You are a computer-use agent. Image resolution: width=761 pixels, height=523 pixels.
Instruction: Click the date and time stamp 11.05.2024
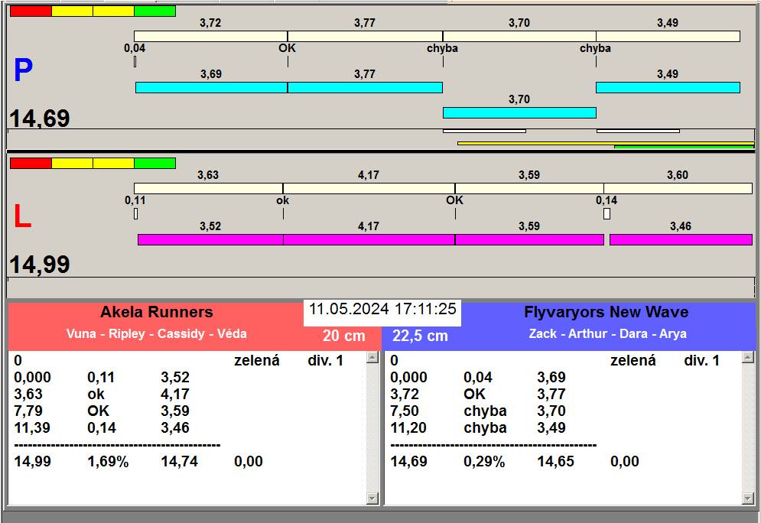pyautogui.click(x=382, y=310)
